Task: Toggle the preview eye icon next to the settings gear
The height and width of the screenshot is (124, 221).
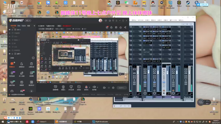Action: click(109, 88)
